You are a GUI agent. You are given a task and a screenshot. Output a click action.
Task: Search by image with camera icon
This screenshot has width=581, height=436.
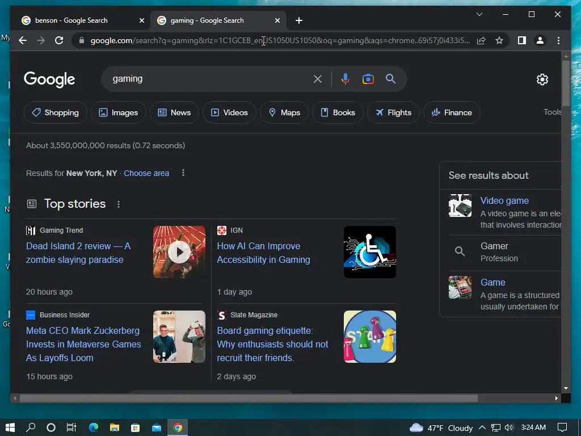[x=368, y=79]
